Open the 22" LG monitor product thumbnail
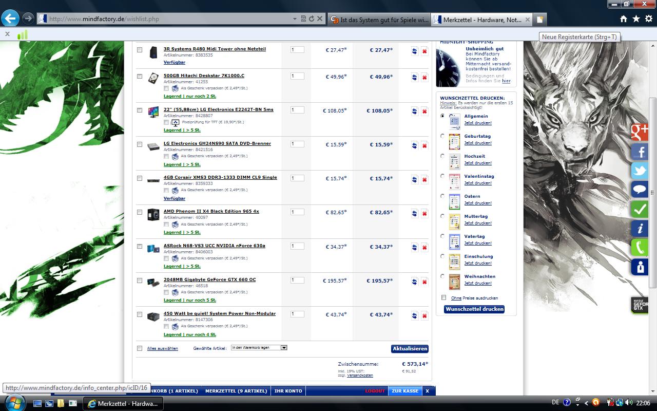This screenshot has width=657, height=411. pos(153,112)
